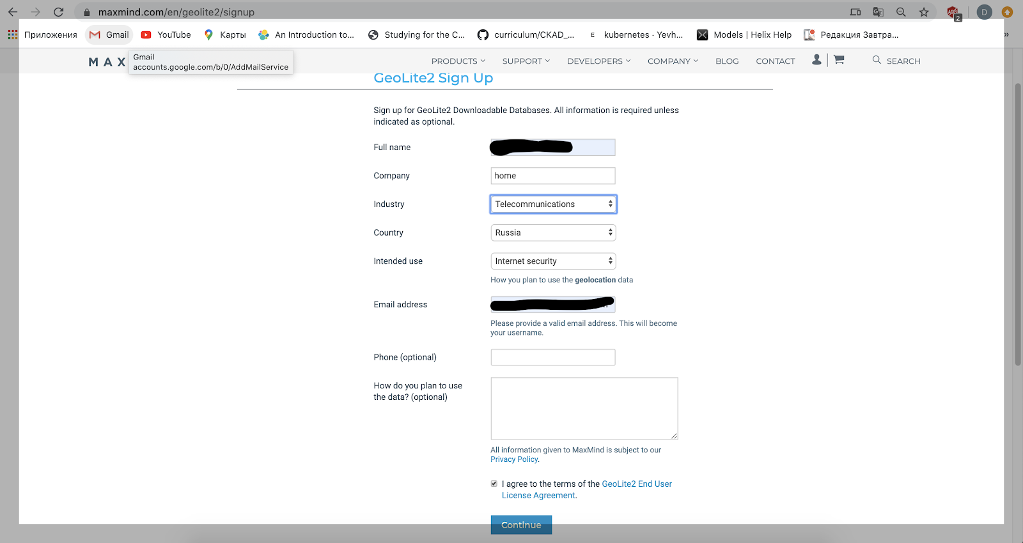Uncheck the GeoLite2 license agreement checkbox
The image size is (1023, 543).
coord(494,484)
